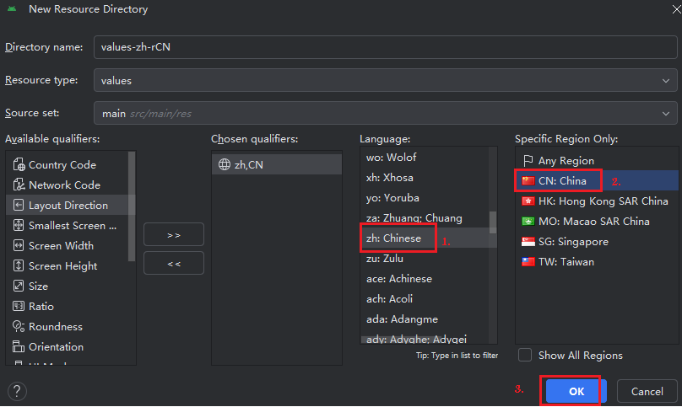Click the Macao flag icon
The height and width of the screenshot is (407, 682).
coord(528,221)
